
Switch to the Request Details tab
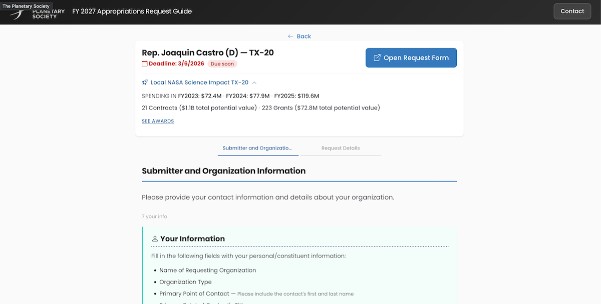coord(341,148)
